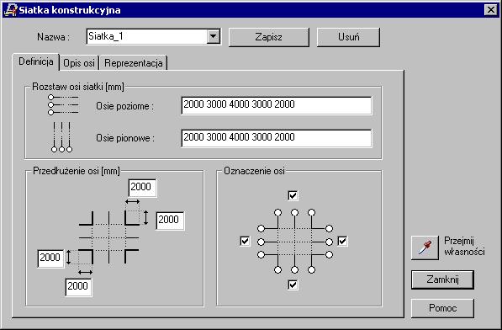Click the eyedropper Przejmij własności icon

pyautogui.click(x=425, y=247)
